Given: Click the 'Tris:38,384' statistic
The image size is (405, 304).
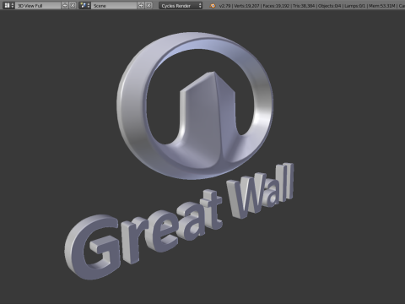Looking at the screenshot, I should coord(304,6).
